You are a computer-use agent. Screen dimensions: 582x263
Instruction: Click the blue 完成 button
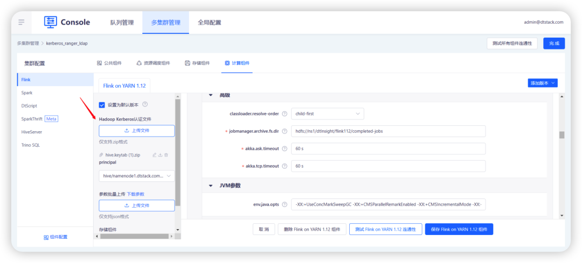tap(554, 44)
